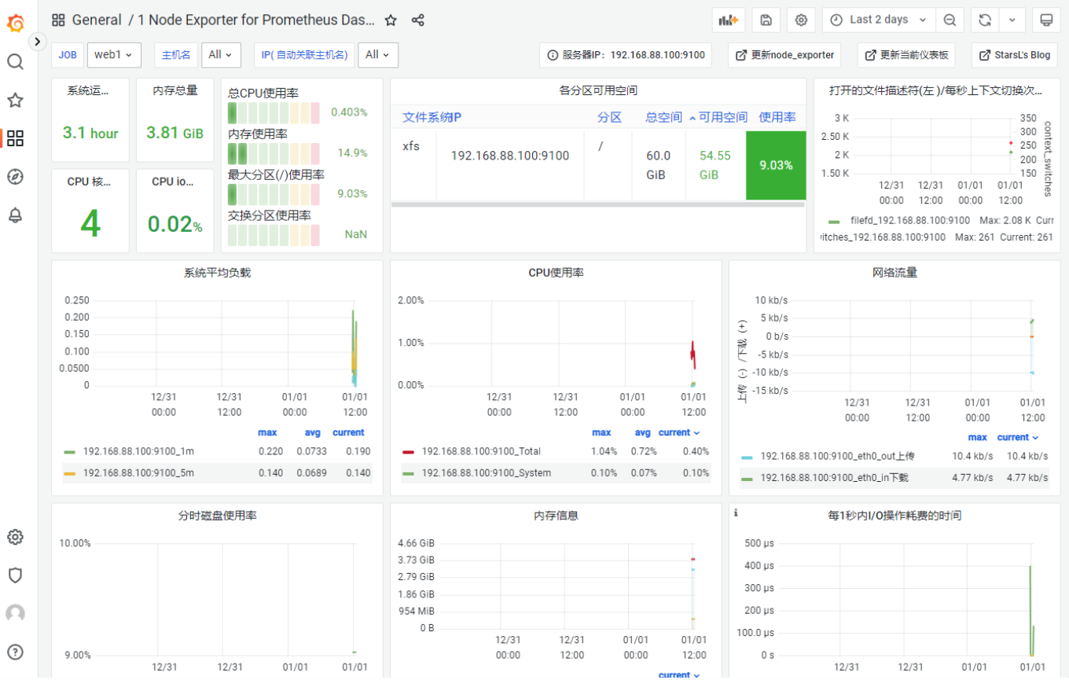Open the IP All dropdown
Image resolution: width=1069 pixels, height=680 pixels.
[378, 55]
